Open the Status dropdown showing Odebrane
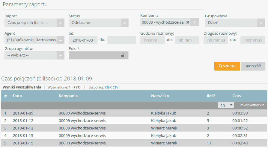268x148 pixels. [x=98, y=23]
